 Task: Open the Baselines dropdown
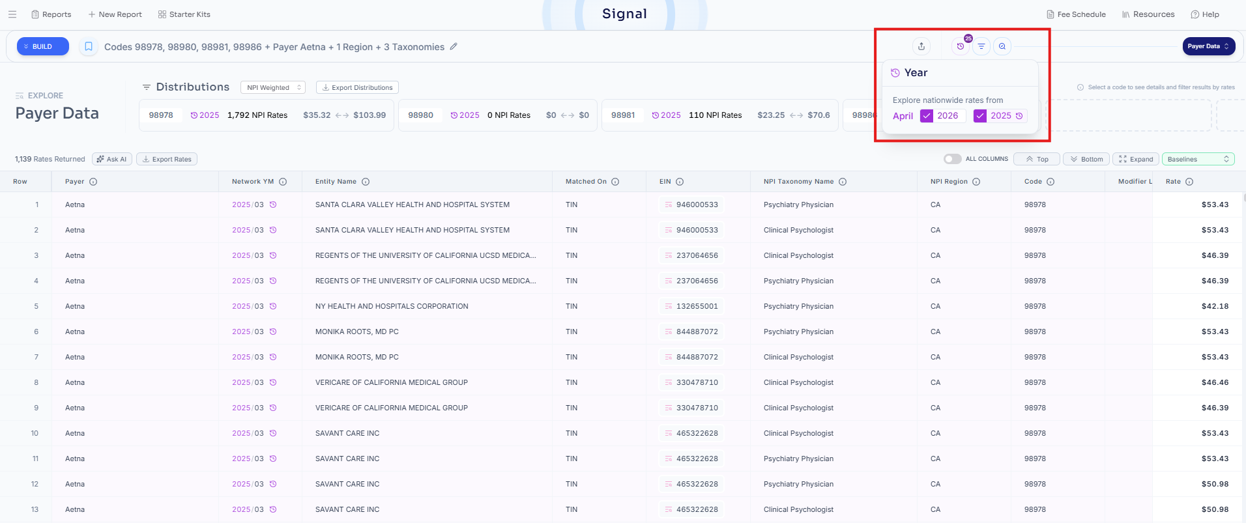(x=1198, y=159)
